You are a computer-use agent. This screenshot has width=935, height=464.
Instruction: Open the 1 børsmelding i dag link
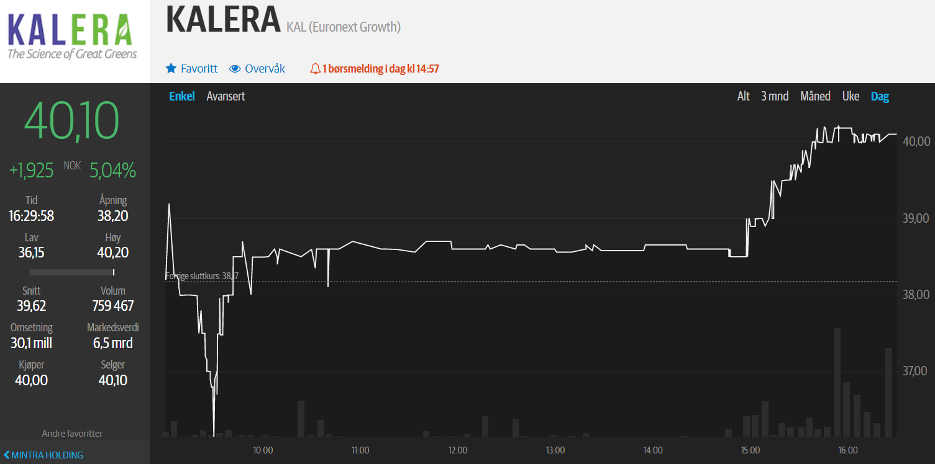coord(381,68)
